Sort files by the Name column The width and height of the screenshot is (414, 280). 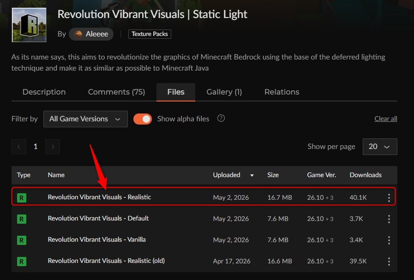coord(56,175)
